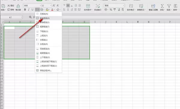Select the row 15 header
Image resolution: width=180 pixels, height=109 pixels.
pos(2,67)
